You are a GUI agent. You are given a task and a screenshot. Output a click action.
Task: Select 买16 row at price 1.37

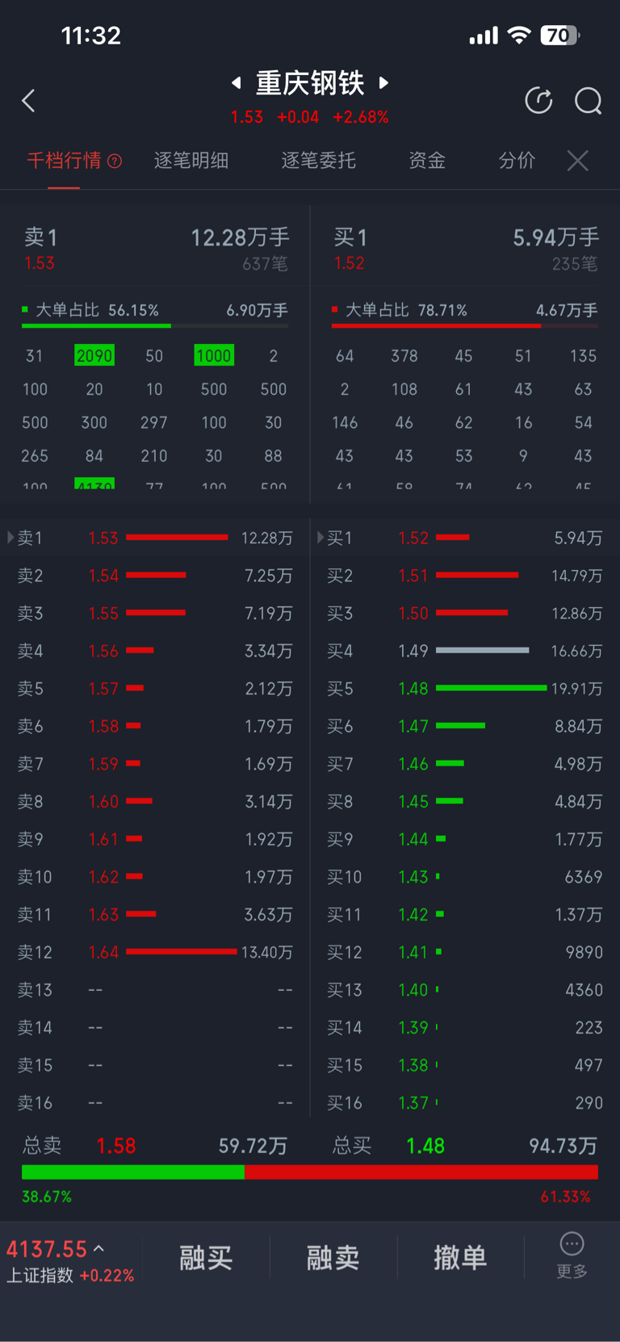(465, 1103)
